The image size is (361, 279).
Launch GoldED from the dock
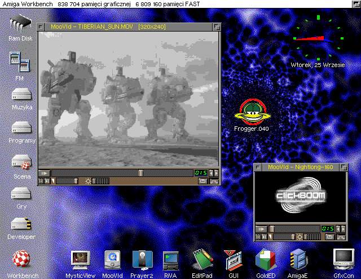coord(265,260)
